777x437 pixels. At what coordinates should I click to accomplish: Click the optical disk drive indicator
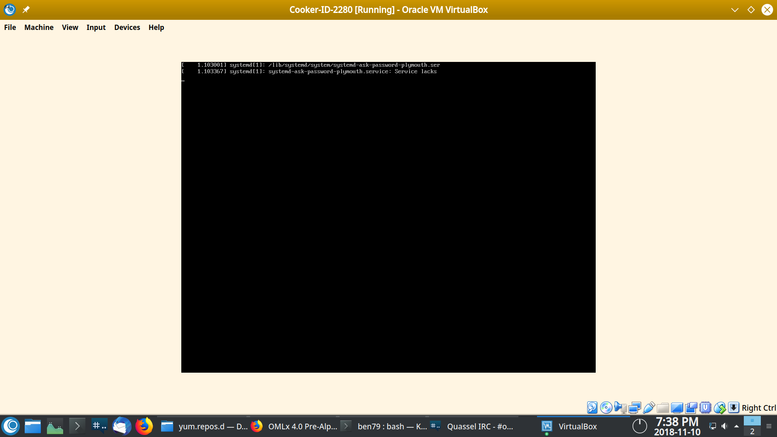[x=606, y=407]
